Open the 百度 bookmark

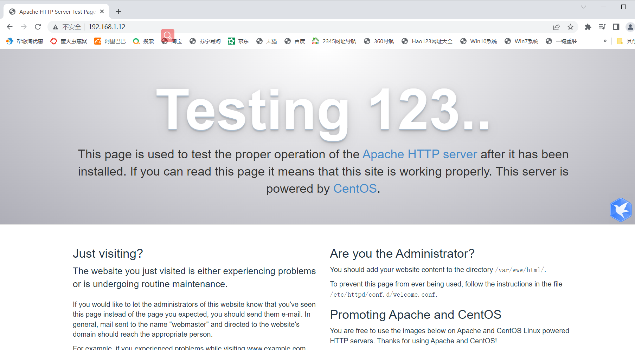[295, 41]
